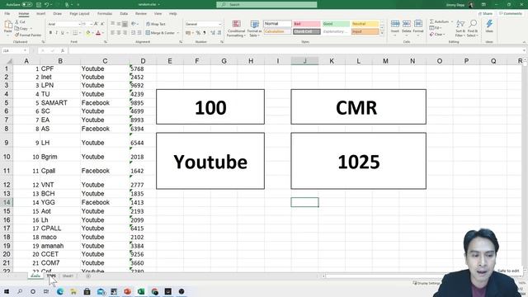The width and height of the screenshot is (528, 297).
Task: Switch to the Review tab
Action: point(141,14)
